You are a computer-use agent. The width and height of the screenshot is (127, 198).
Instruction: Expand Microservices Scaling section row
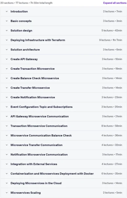[63, 193]
